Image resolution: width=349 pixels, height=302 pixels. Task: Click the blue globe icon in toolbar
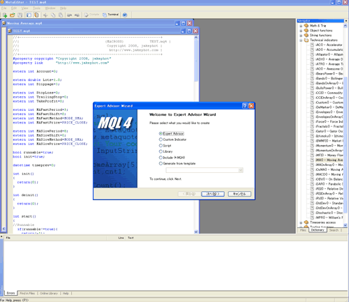point(125,15)
